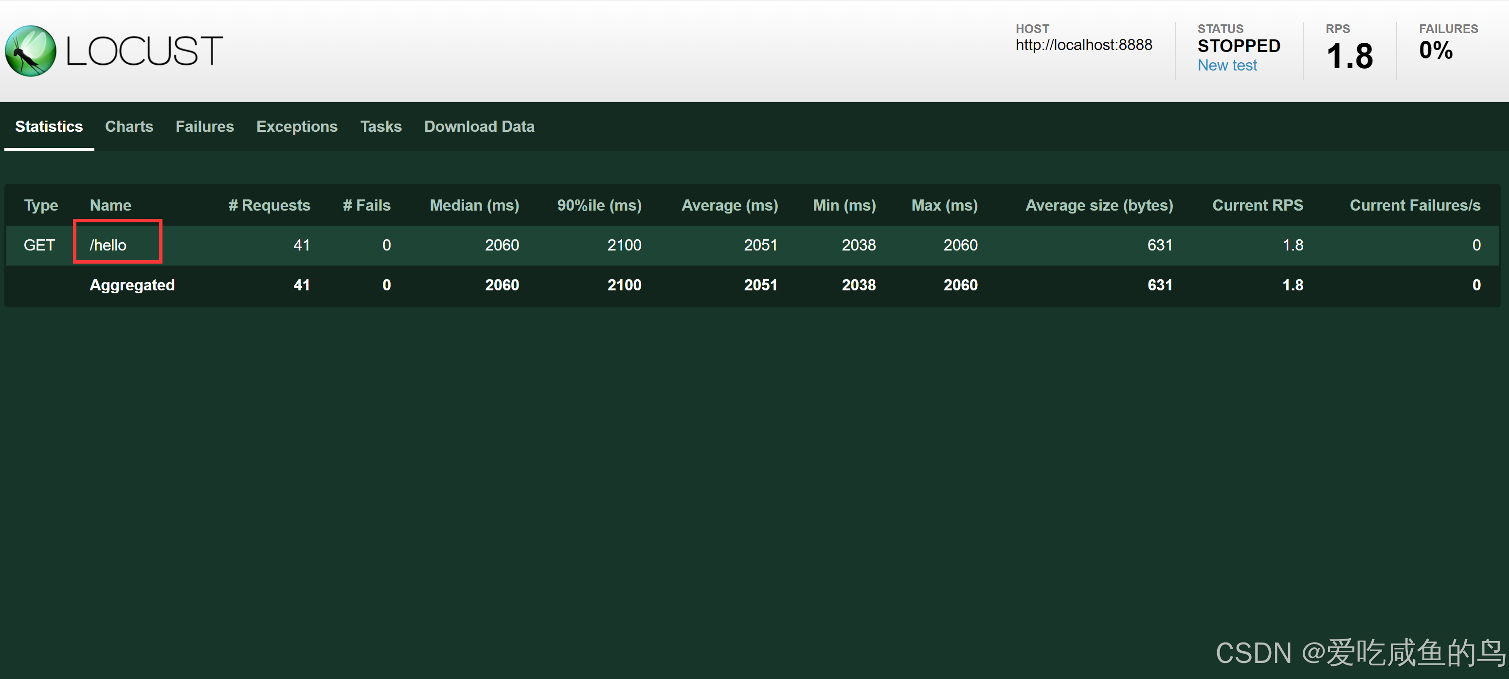Click the Locust logo icon
This screenshot has width=1509, height=679.
31,51
